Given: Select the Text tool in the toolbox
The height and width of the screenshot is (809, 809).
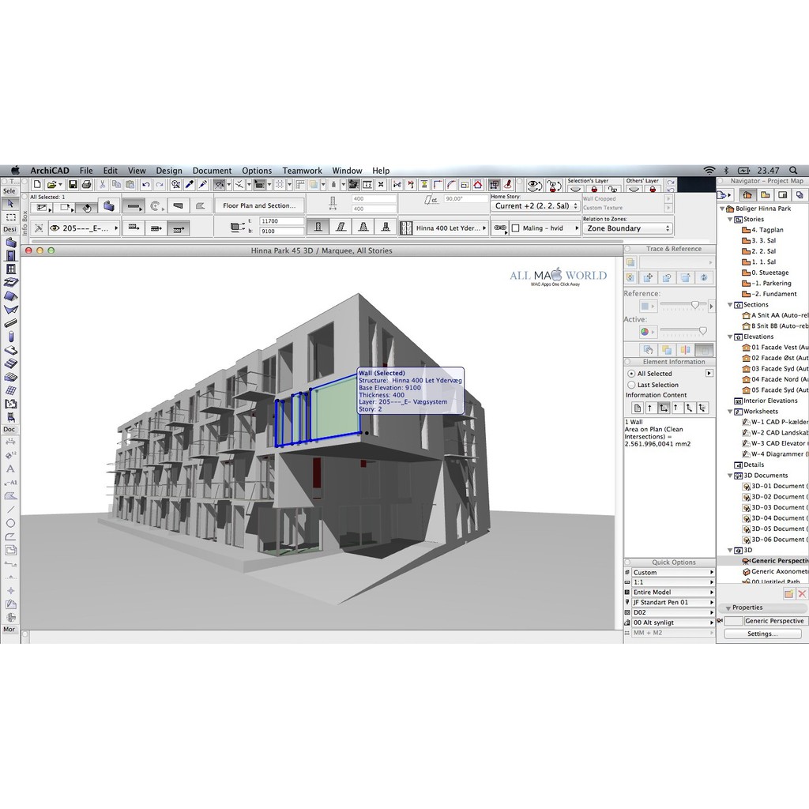Looking at the screenshot, I should click(x=10, y=469).
